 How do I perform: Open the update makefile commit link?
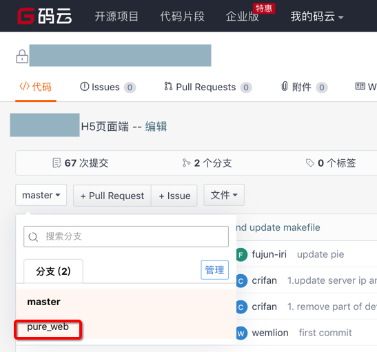[278, 227]
